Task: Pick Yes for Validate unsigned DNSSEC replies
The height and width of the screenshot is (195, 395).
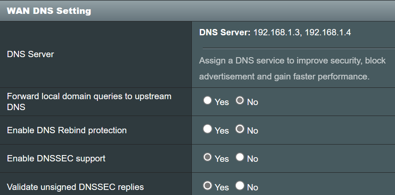Action: click(207, 186)
